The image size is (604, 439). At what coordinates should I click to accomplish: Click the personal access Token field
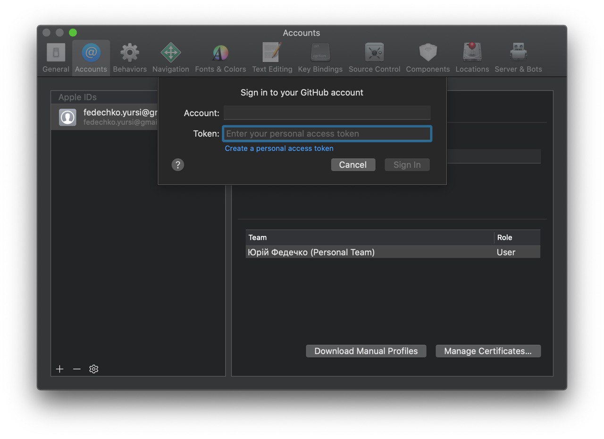coord(327,134)
